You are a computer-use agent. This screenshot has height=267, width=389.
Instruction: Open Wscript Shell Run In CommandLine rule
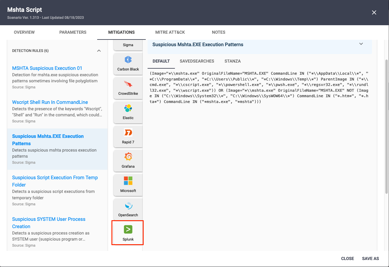(x=50, y=102)
